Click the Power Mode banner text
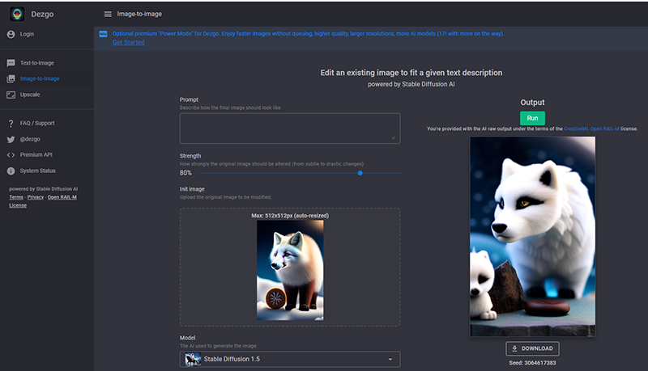 308,34
